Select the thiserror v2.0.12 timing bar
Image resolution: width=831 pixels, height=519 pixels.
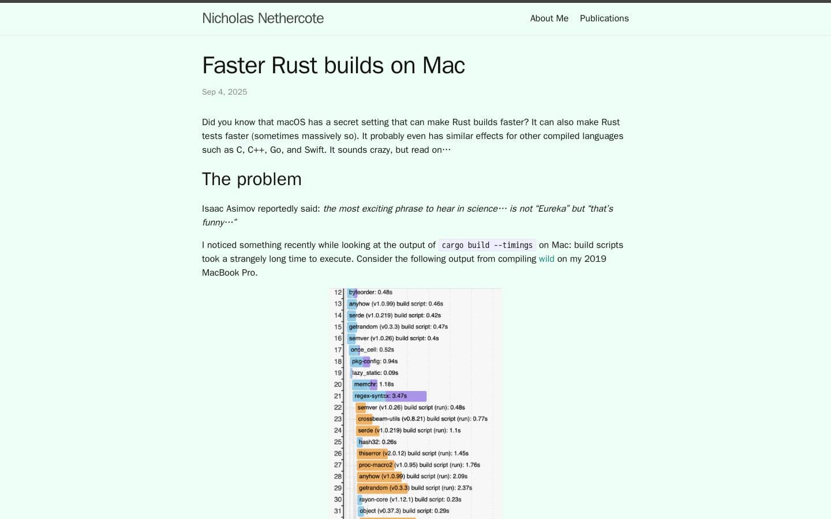click(372, 453)
